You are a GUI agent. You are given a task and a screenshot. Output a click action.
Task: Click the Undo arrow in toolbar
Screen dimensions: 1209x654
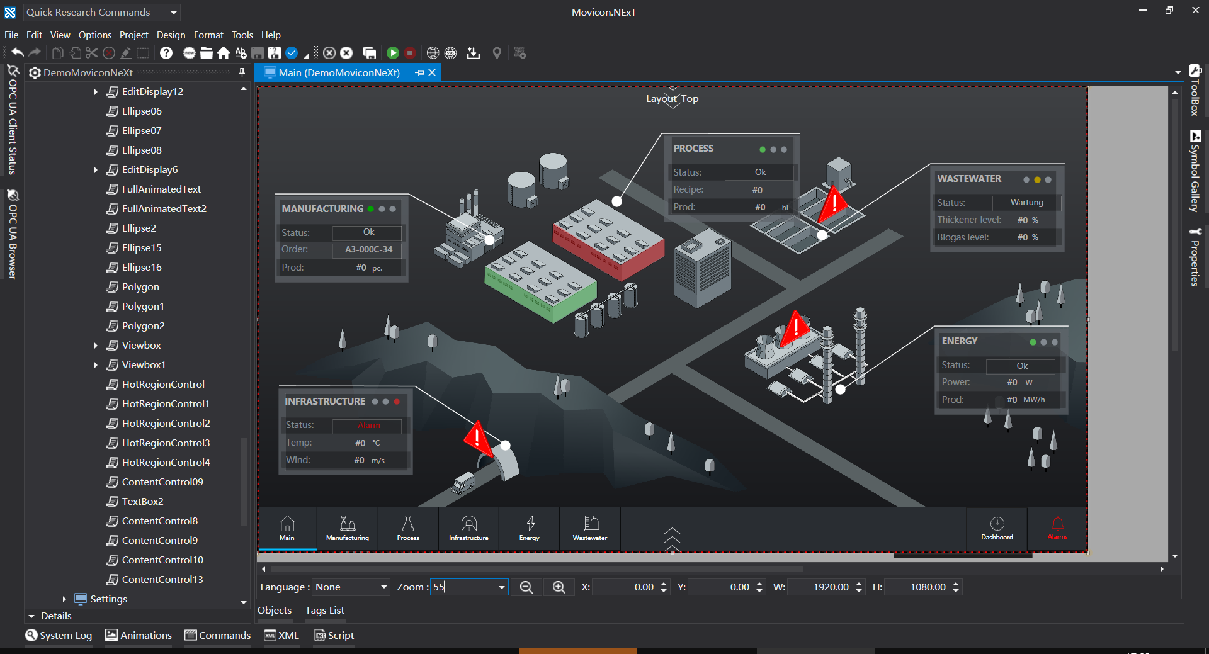(x=18, y=53)
